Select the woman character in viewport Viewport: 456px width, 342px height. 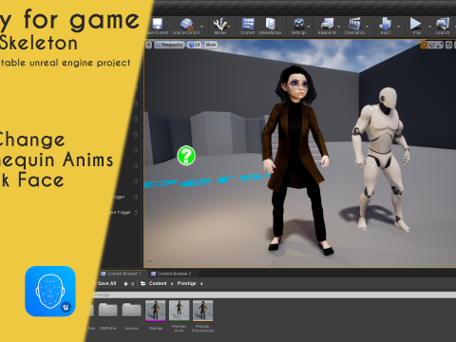coord(296,159)
